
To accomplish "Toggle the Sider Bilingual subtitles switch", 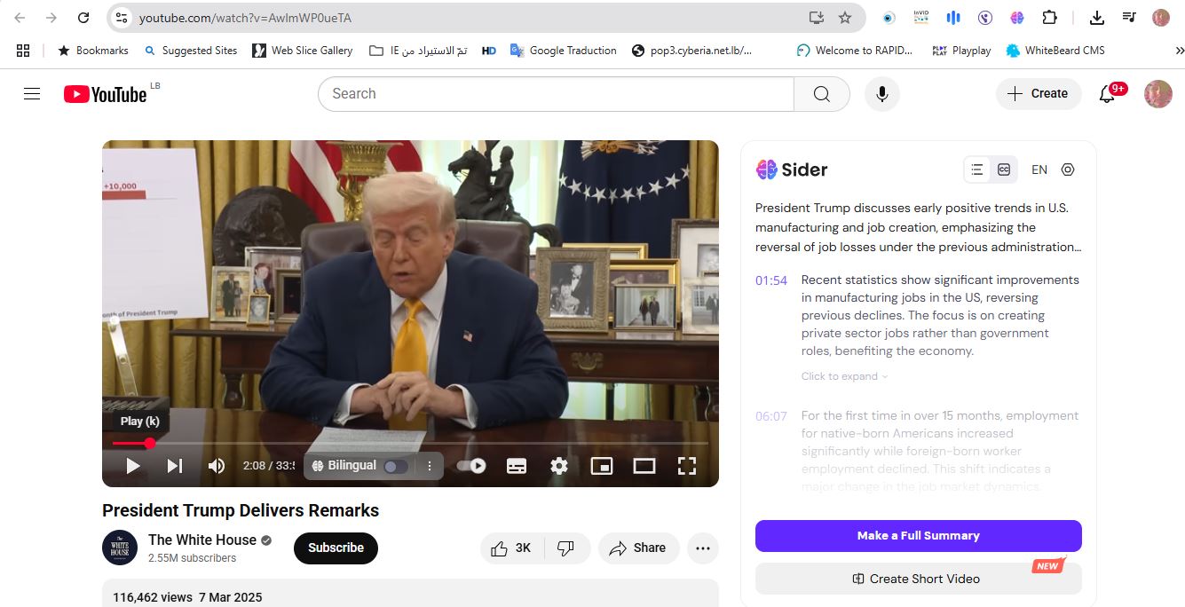I will 396,466.
